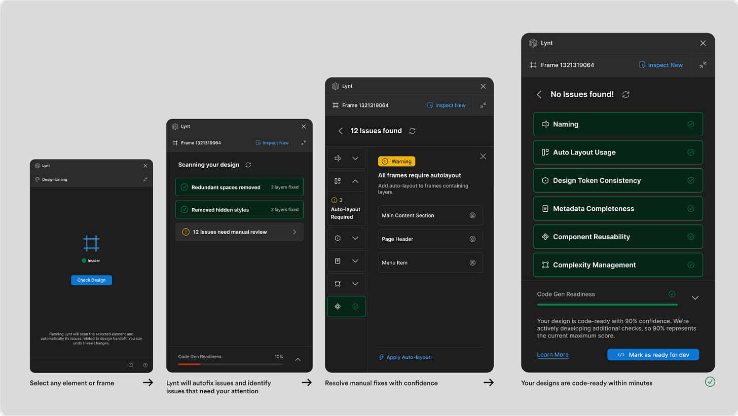The image size is (738, 416).
Task: Click Mark as ready for dev
Action: 653,355
